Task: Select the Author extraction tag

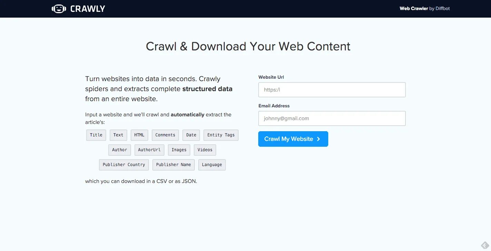Action: tap(119, 150)
